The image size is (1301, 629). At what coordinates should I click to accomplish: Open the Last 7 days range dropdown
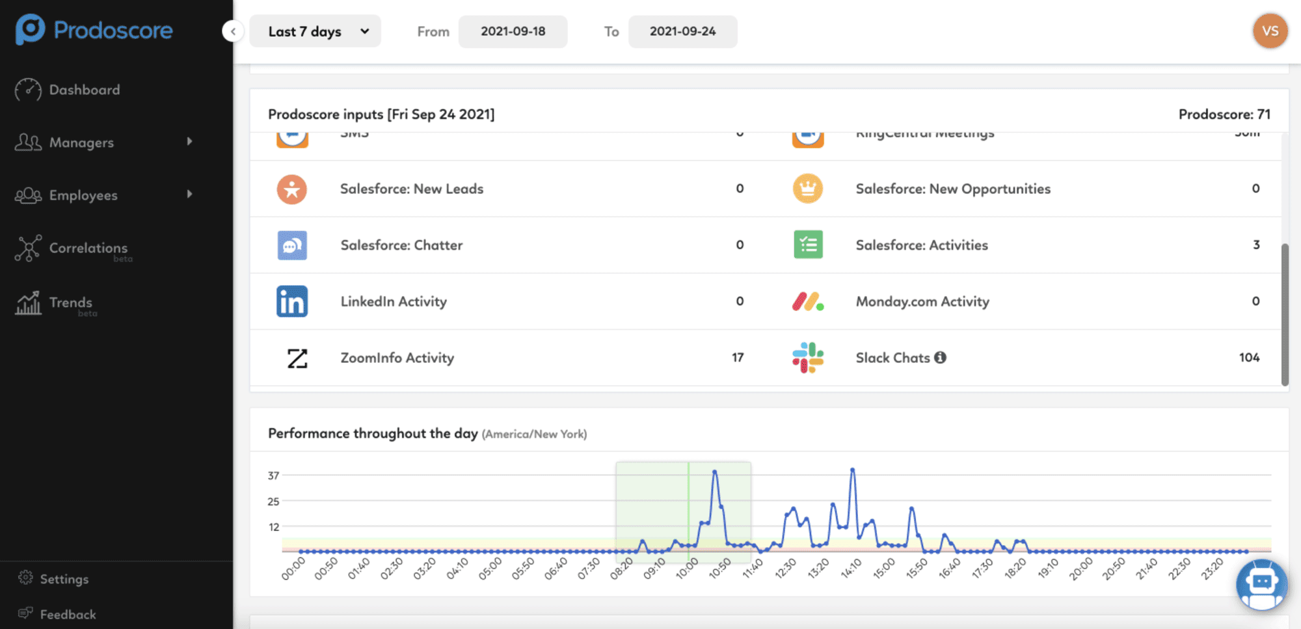[x=315, y=31]
